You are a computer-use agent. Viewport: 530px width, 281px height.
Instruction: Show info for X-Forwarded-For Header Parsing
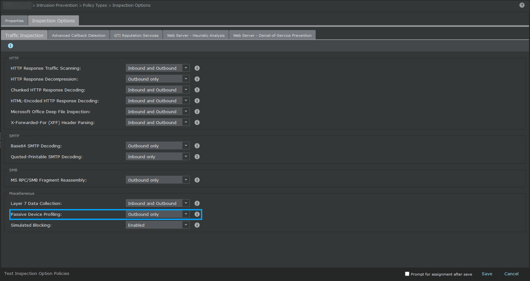[x=197, y=122]
